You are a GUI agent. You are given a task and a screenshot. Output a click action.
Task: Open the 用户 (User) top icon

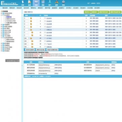[x=50, y=3]
